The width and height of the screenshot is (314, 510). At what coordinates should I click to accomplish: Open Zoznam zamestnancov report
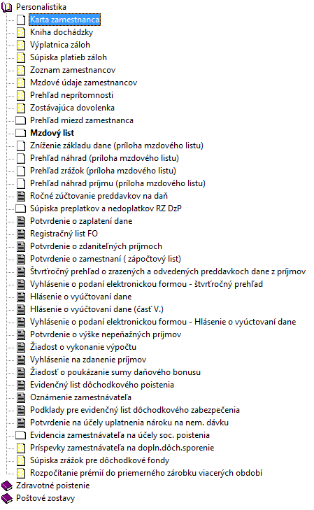[x=73, y=70]
